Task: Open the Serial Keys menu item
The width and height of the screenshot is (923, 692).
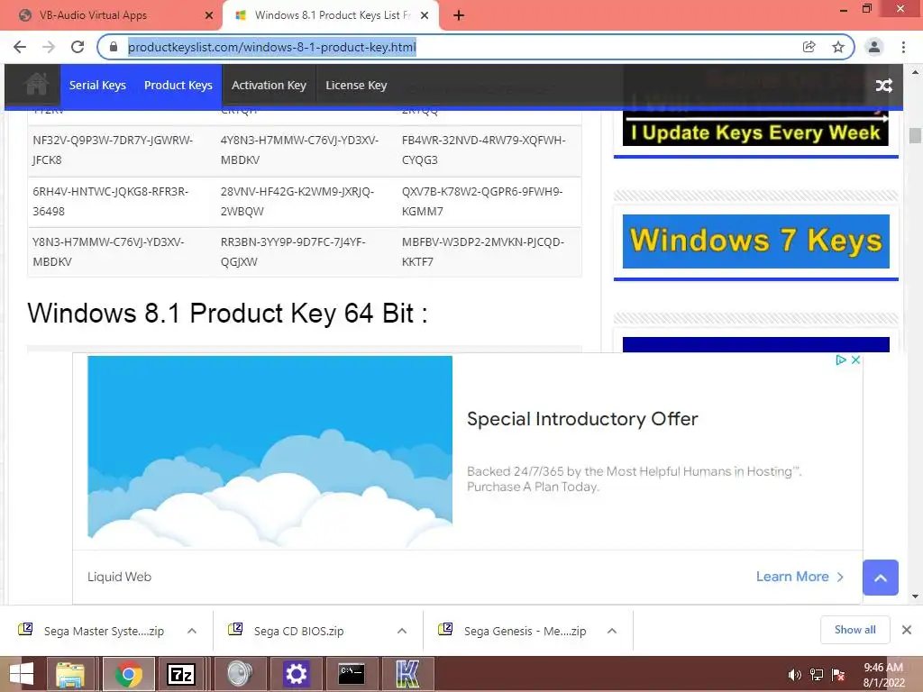Action: pyautogui.click(x=97, y=86)
